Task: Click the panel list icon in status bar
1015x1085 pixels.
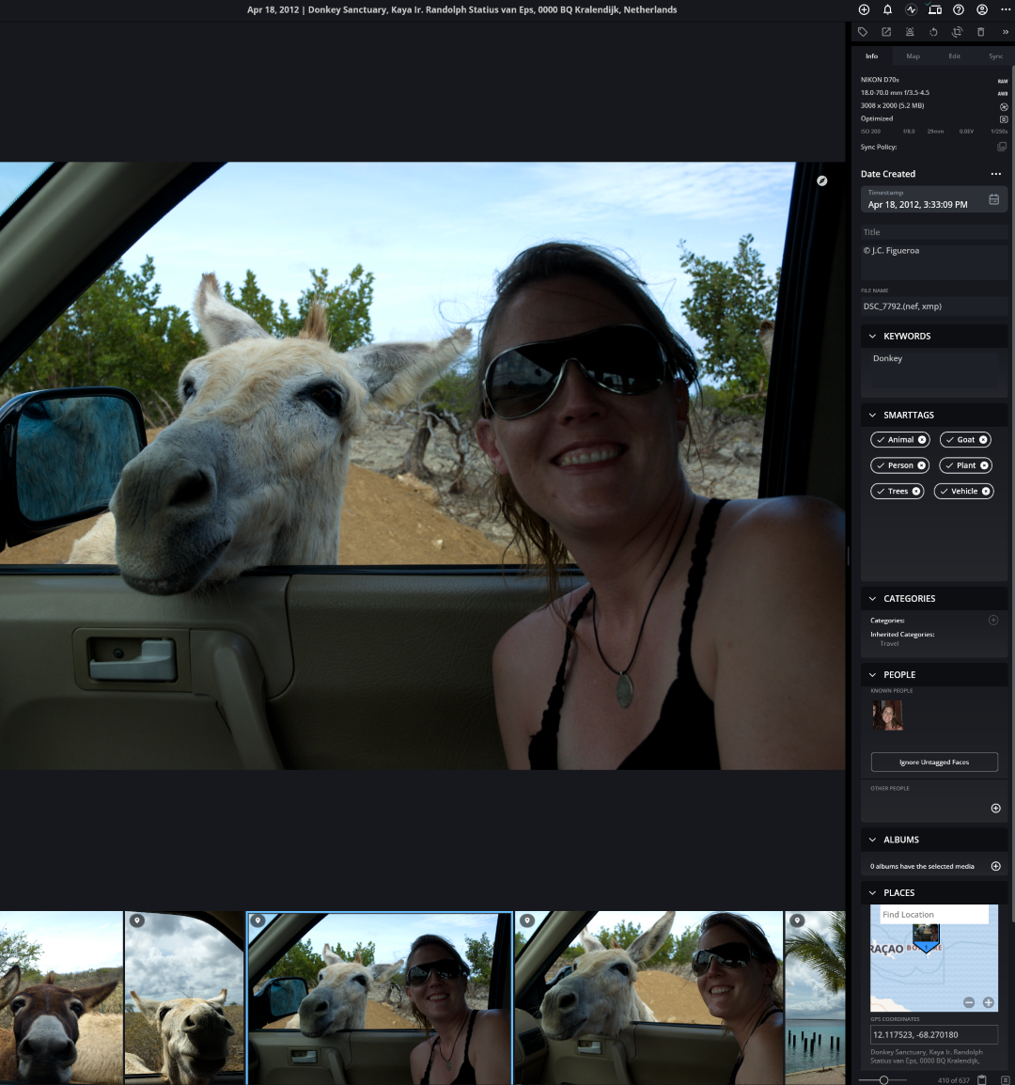Action: [x=1006, y=1079]
